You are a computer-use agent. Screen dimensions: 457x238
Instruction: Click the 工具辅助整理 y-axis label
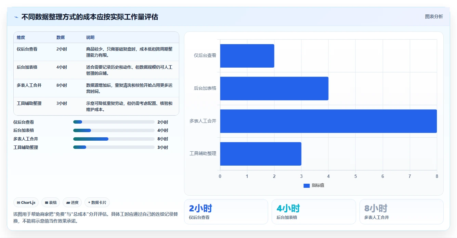coord(203,154)
